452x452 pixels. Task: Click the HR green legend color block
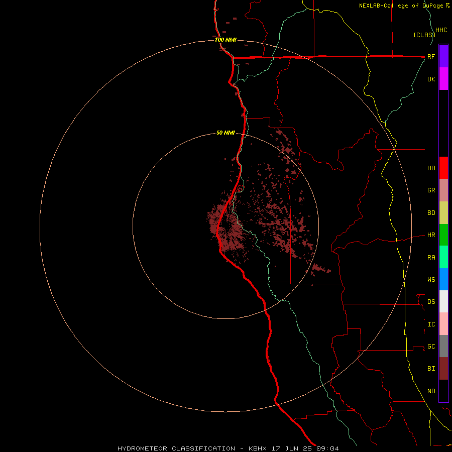[443, 235]
